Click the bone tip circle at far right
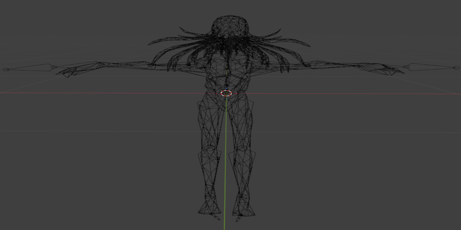This screenshot has height=230, width=461. (456, 67)
